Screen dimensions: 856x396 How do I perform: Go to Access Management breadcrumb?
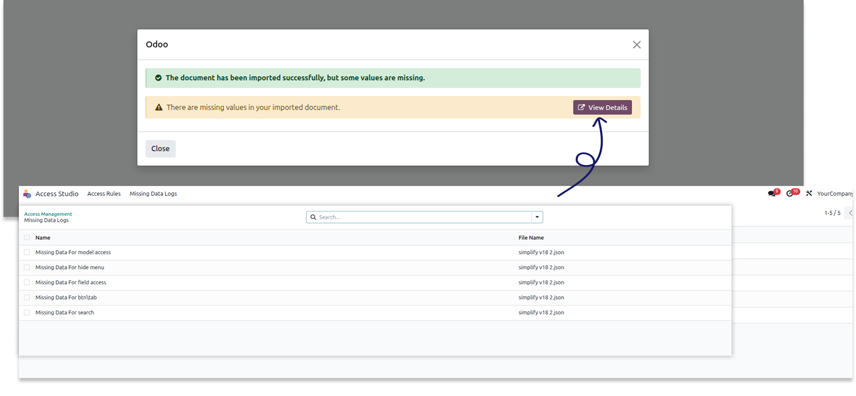click(48, 214)
